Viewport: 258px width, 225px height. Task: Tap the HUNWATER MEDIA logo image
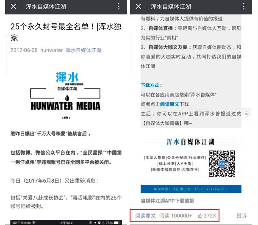pos(66,95)
